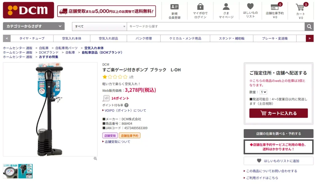Image resolution: width=315 pixels, height=184 pixels.
Task: Change the 数量 quantity selector
Action: [264, 92]
